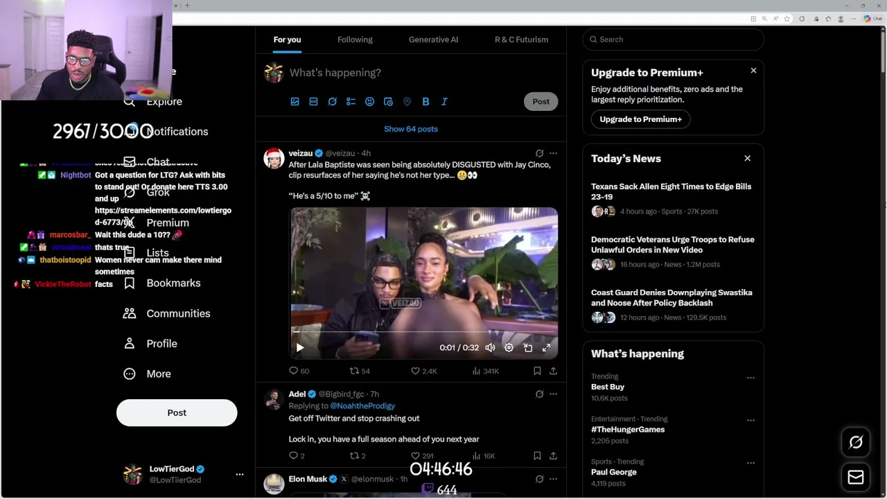
Task: Open the veizau profile avatar
Action: click(x=274, y=158)
